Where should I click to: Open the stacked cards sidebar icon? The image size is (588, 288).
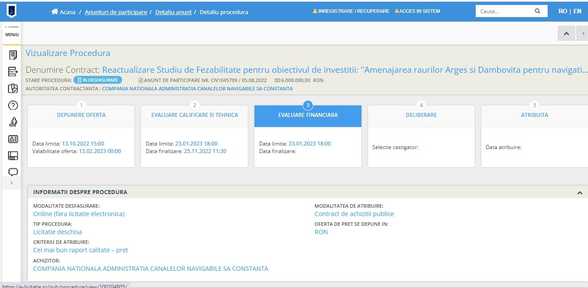tap(13, 156)
